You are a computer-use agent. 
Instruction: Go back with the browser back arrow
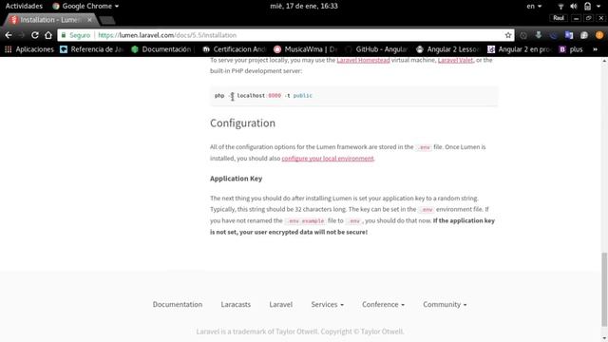tap(9, 35)
